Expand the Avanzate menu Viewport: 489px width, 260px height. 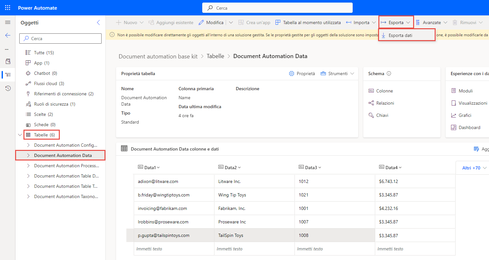[x=431, y=22]
